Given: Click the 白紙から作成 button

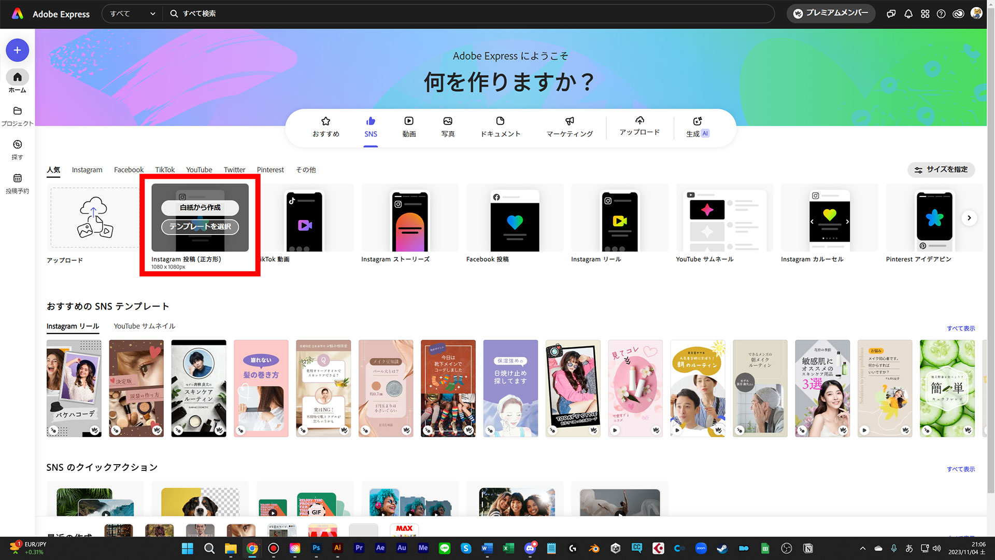Looking at the screenshot, I should 200,207.
